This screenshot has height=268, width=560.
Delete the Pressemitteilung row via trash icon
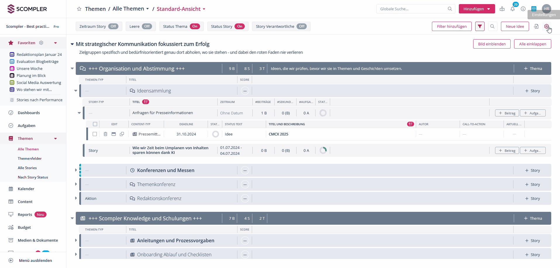point(106,134)
